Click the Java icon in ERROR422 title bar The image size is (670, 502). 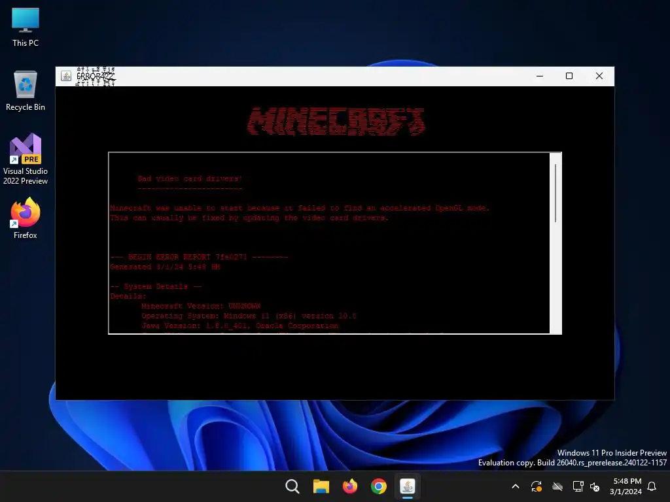[66, 76]
